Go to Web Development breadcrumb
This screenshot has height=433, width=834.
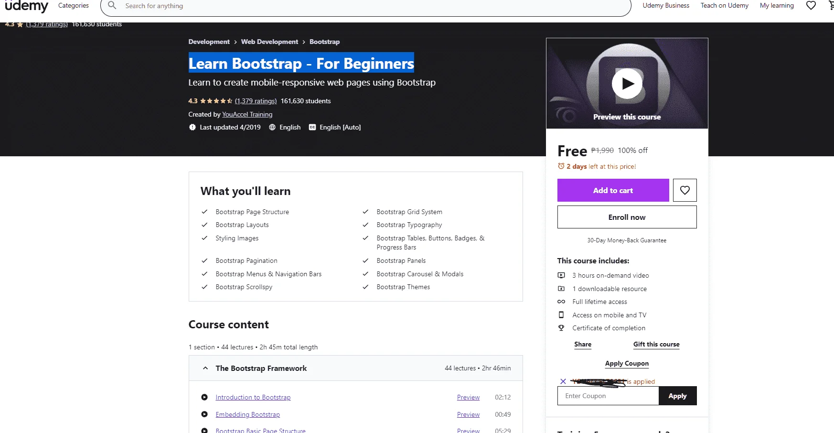[269, 42]
